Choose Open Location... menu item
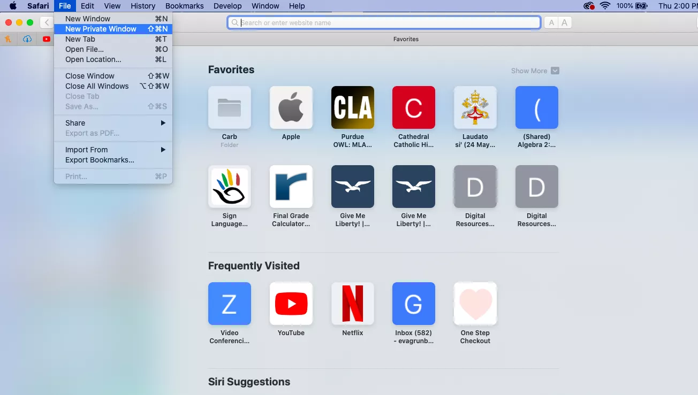This screenshot has width=698, height=395. click(113, 59)
